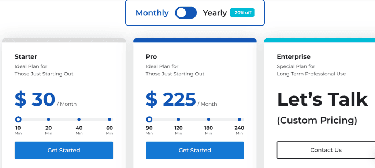Toggle the Monthly/Yearly billing switch
This screenshot has width=375, height=168.
pyautogui.click(x=186, y=13)
